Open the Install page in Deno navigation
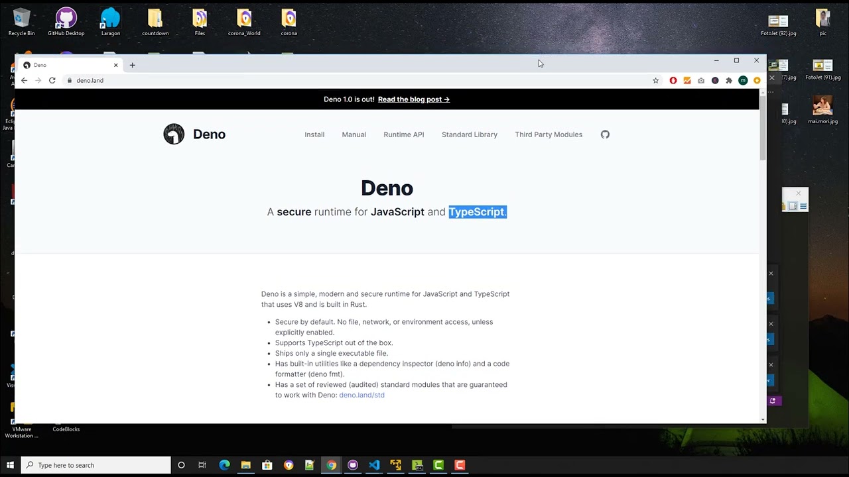Image resolution: width=849 pixels, height=477 pixels. click(314, 134)
